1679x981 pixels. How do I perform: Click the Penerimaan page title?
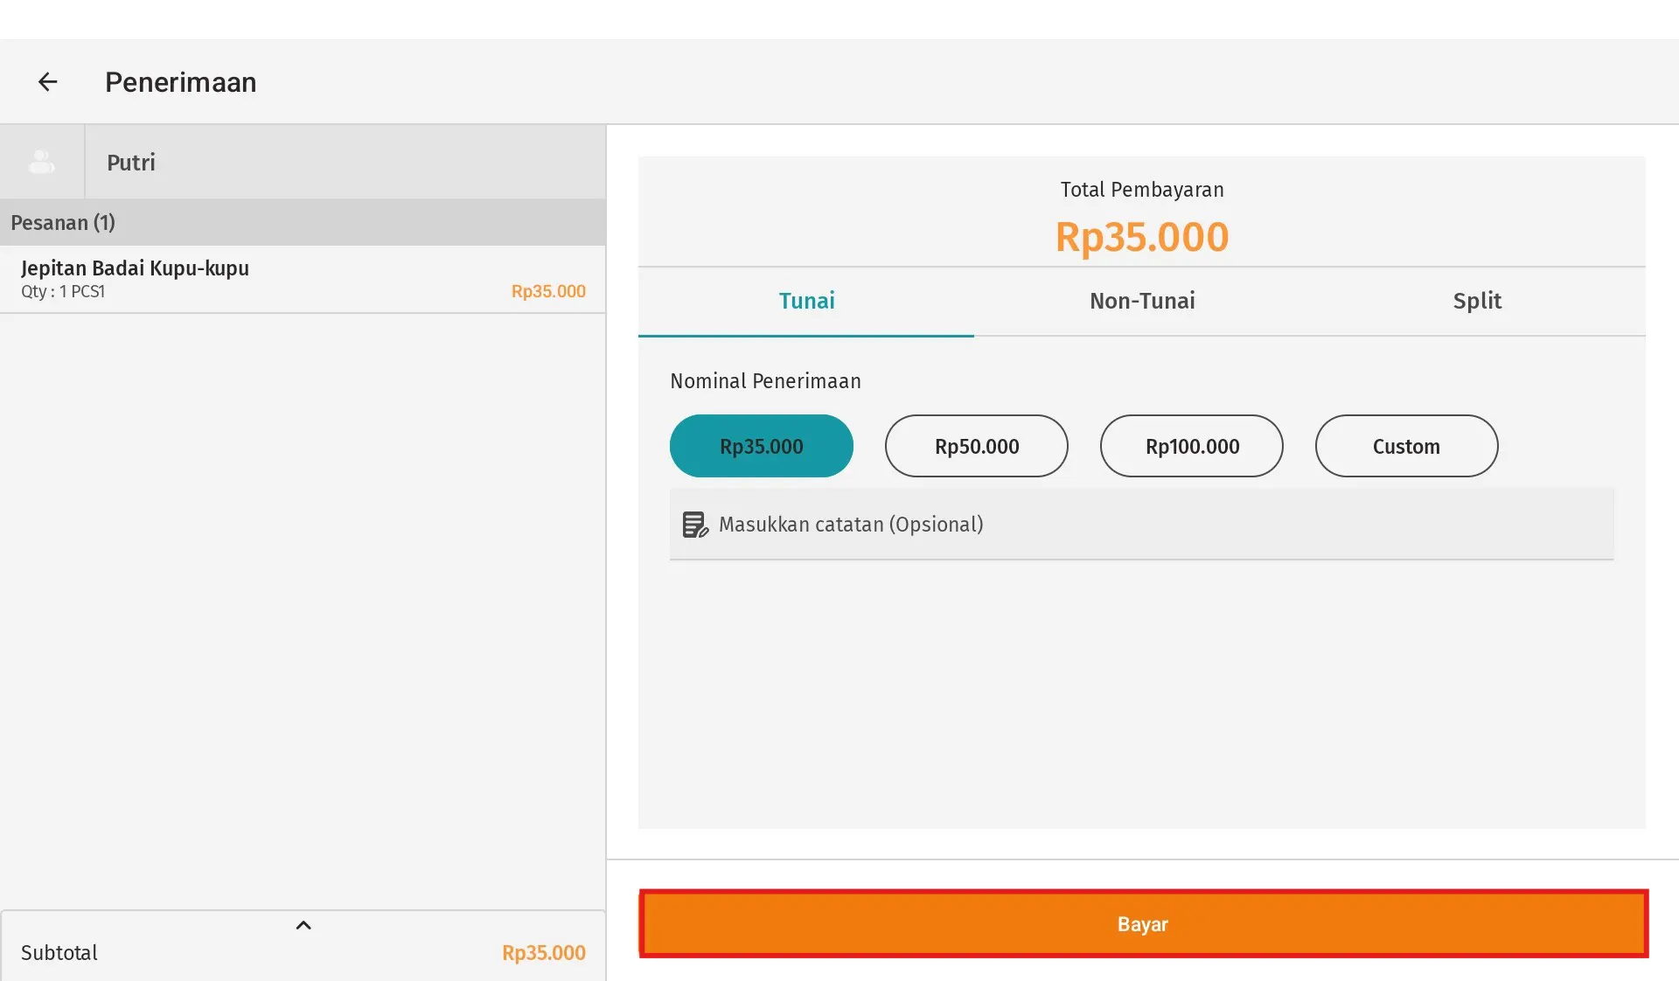(181, 82)
